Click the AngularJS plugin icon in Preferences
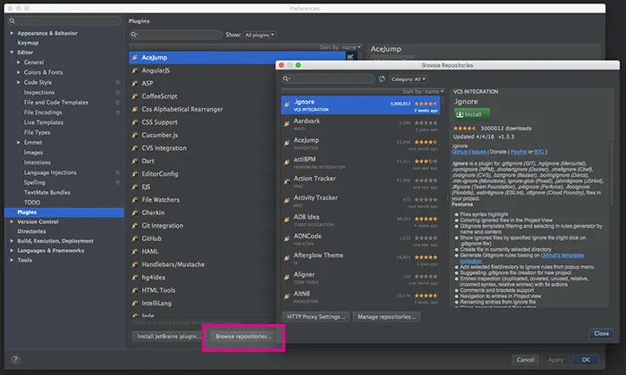626x375 pixels. click(135, 71)
